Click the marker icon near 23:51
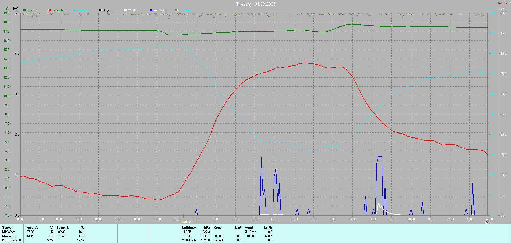The height and width of the screenshot is (243, 511). click(486, 222)
